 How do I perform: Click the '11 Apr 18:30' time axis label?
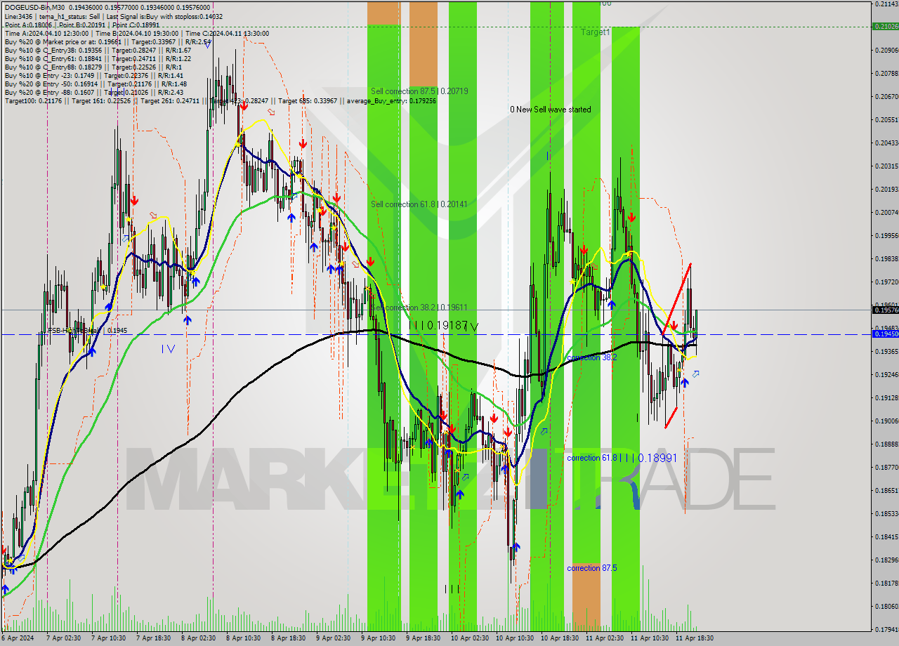pos(695,638)
